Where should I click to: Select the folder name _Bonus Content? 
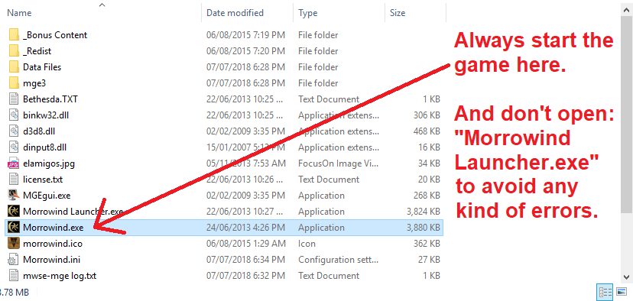[55, 34]
